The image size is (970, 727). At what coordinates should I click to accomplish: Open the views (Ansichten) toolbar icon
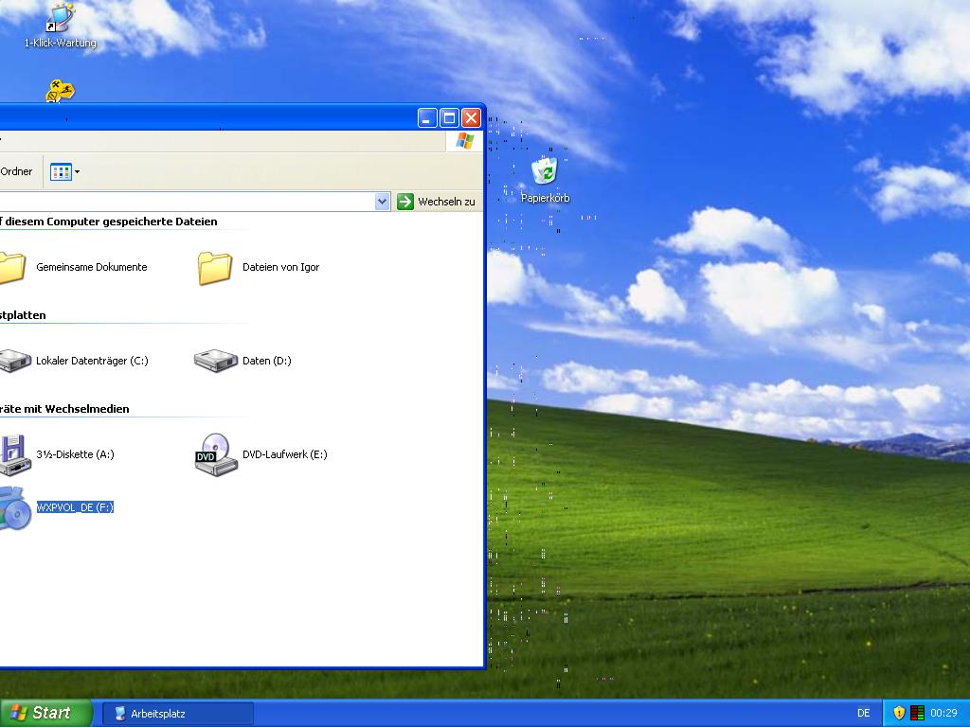click(61, 172)
